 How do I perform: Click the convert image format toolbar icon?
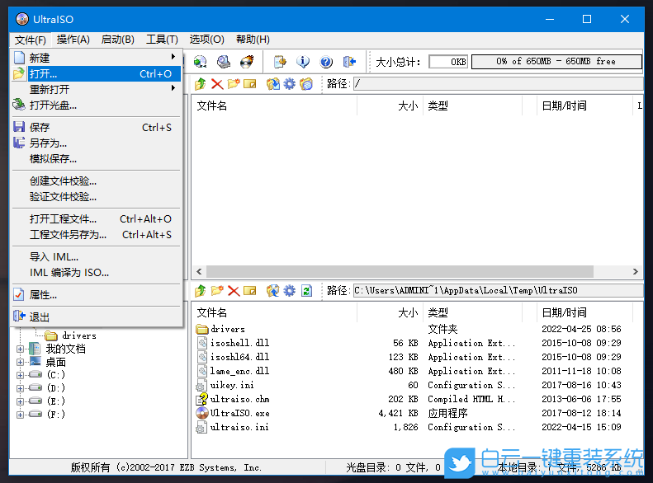200,62
